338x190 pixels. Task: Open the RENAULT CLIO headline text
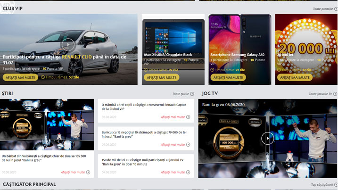click(77, 57)
